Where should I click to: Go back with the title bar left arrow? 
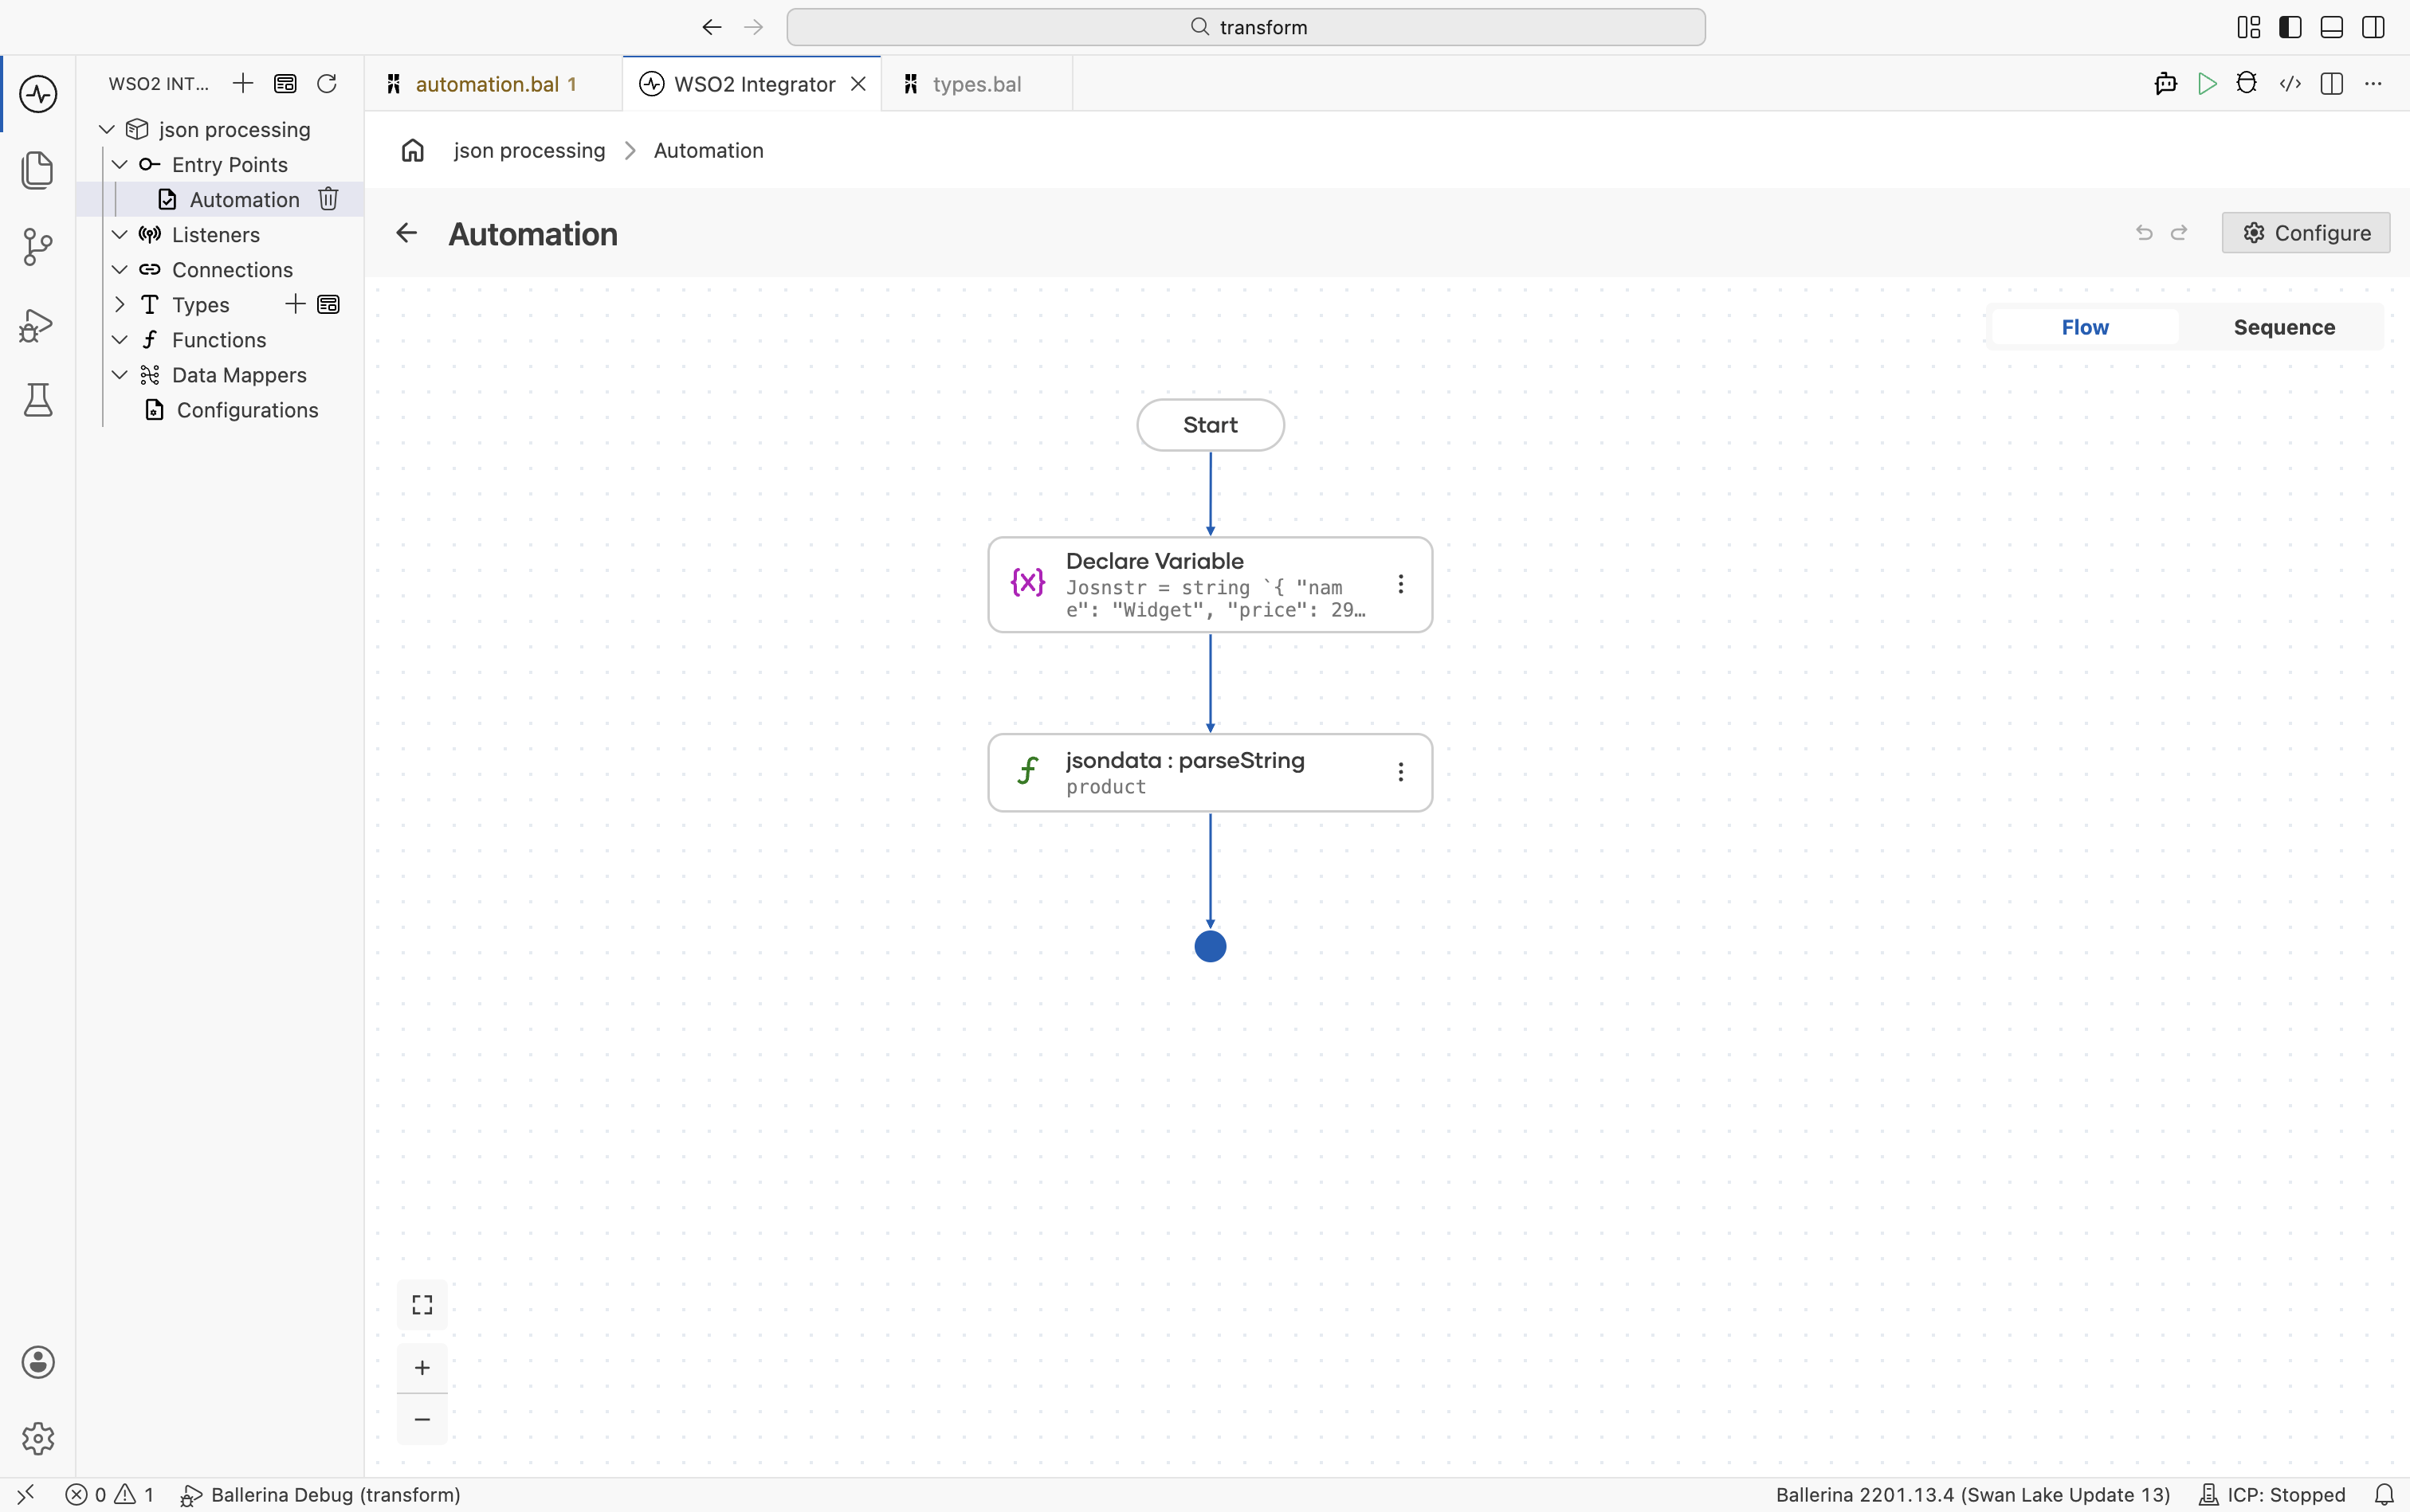point(712,27)
